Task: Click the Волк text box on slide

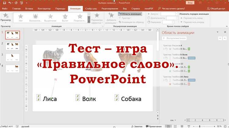Action: 89,99
